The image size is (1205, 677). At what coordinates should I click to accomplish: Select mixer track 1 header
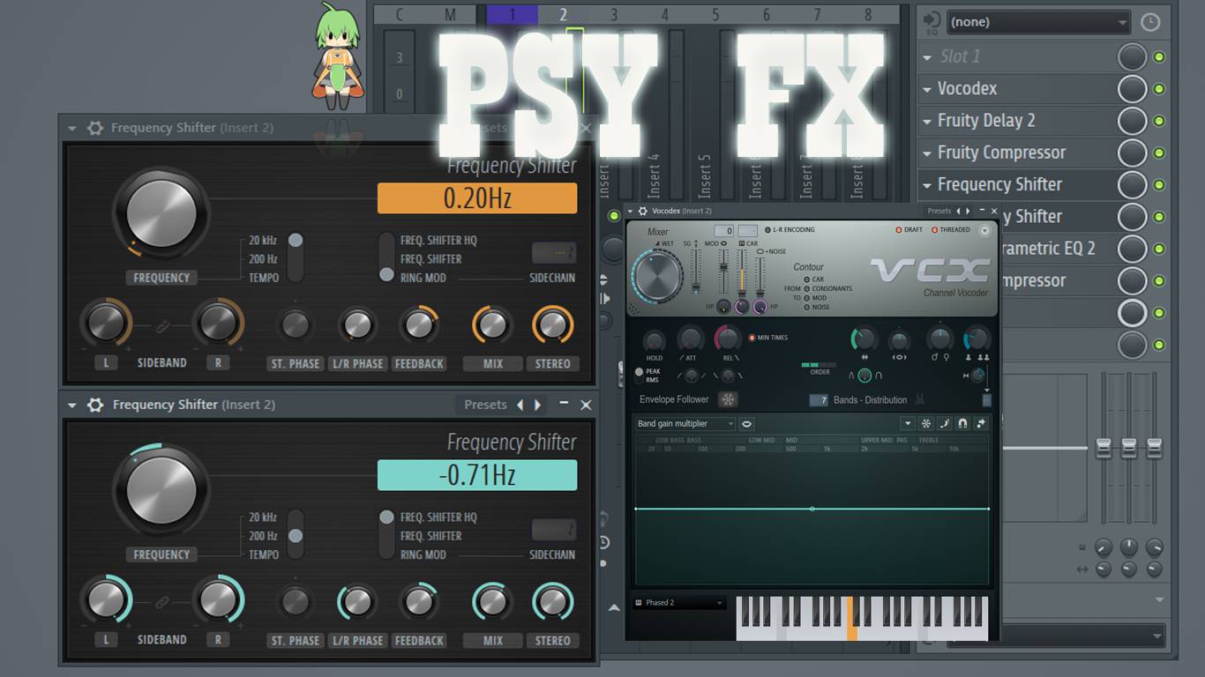pyautogui.click(x=512, y=15)
